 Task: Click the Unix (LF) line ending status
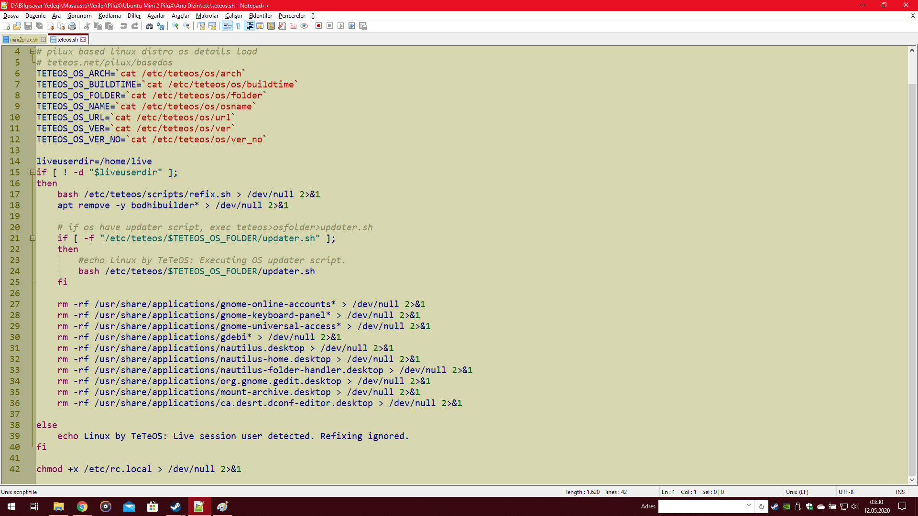click(x=797, y=492)
